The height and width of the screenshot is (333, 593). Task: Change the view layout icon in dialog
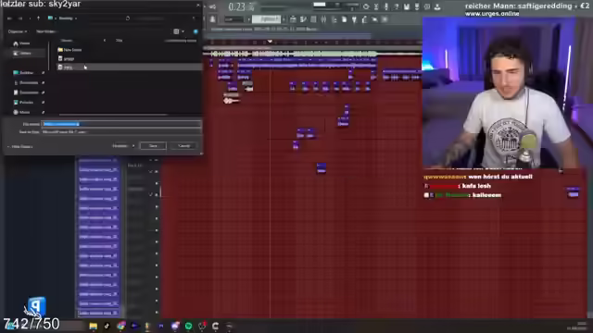(176, 31)
